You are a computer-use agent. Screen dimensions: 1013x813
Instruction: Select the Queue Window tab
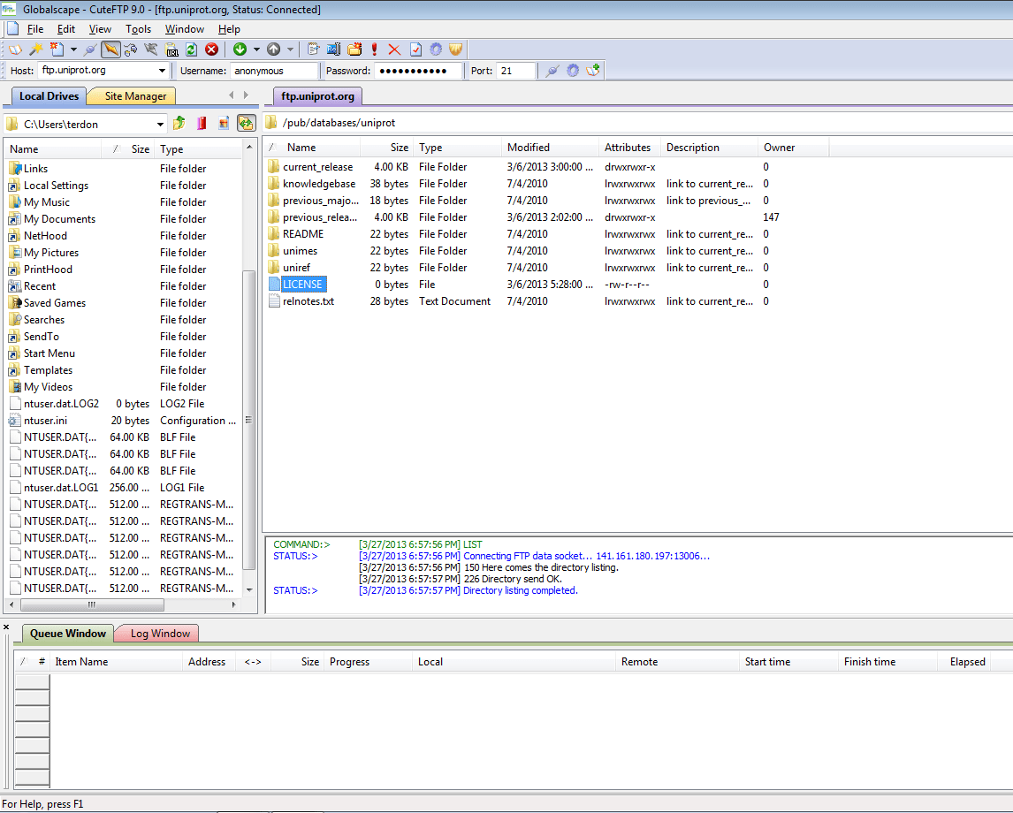(x=68, y=634)
